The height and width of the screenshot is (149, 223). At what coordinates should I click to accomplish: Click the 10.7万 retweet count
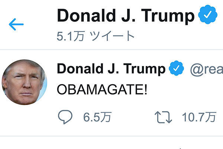pyautogui.click(x=199, y=117)
